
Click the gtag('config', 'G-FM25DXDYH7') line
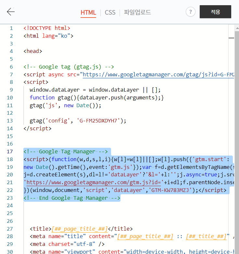click(78, 121)
